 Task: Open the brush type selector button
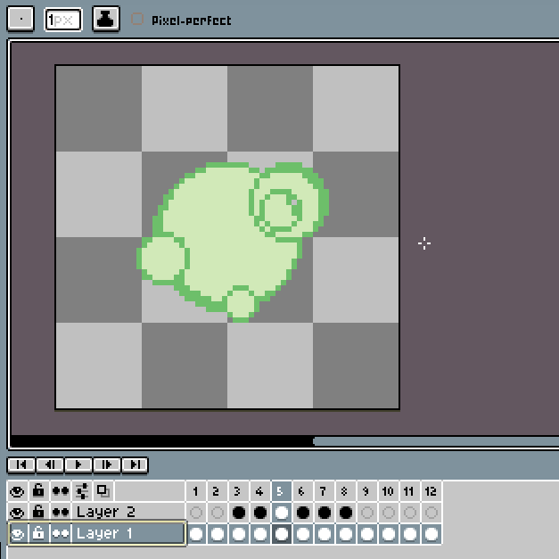pos(21,19)
